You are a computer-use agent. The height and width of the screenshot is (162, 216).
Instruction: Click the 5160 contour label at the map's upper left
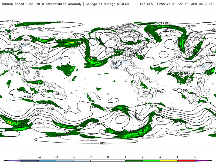(x=10, y=21)
